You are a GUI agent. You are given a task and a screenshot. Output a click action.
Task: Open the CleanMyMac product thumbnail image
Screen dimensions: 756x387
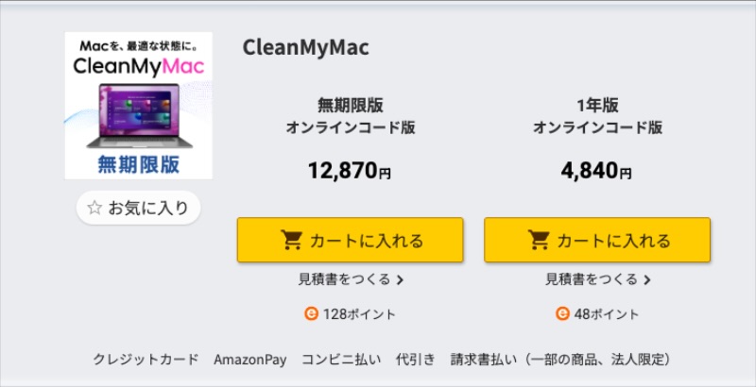pos(139,106)
